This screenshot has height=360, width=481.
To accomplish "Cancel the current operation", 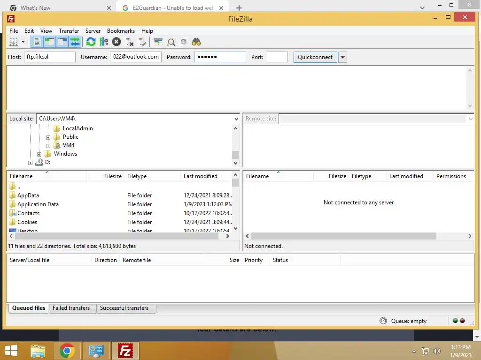I will 116,42.
